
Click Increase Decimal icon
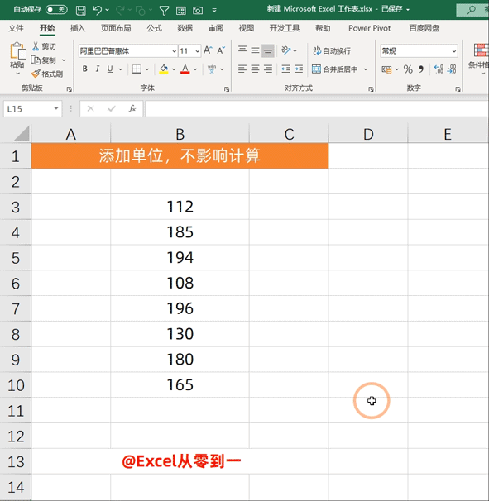(x=439, y=69)
